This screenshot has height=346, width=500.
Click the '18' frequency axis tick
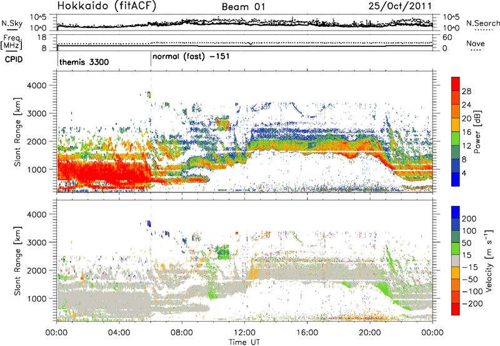pos(42,37)
